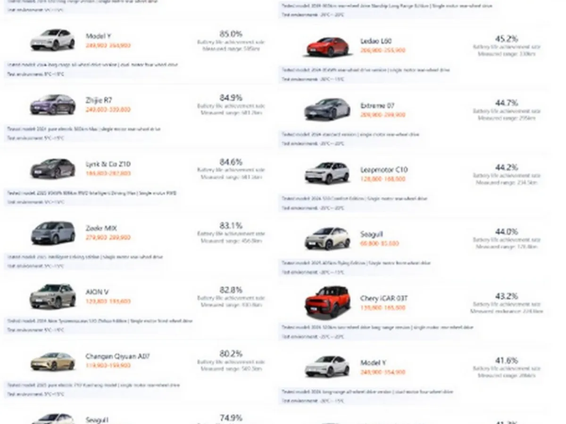Open the Leapmotor C10 orange price range

(383, 179)
